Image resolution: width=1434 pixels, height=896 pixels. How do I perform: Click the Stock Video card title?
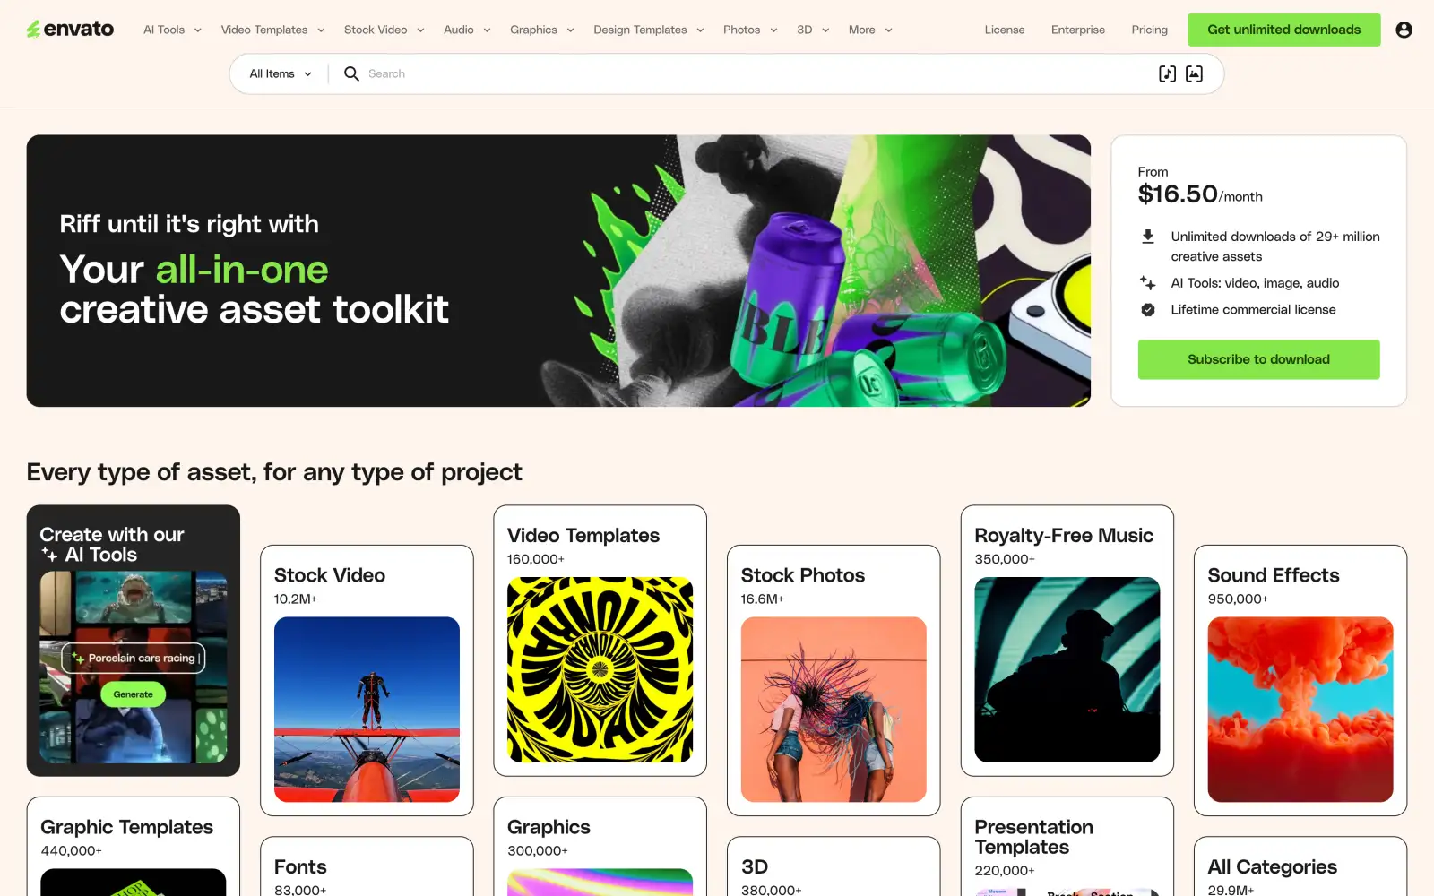coord(330,575)
